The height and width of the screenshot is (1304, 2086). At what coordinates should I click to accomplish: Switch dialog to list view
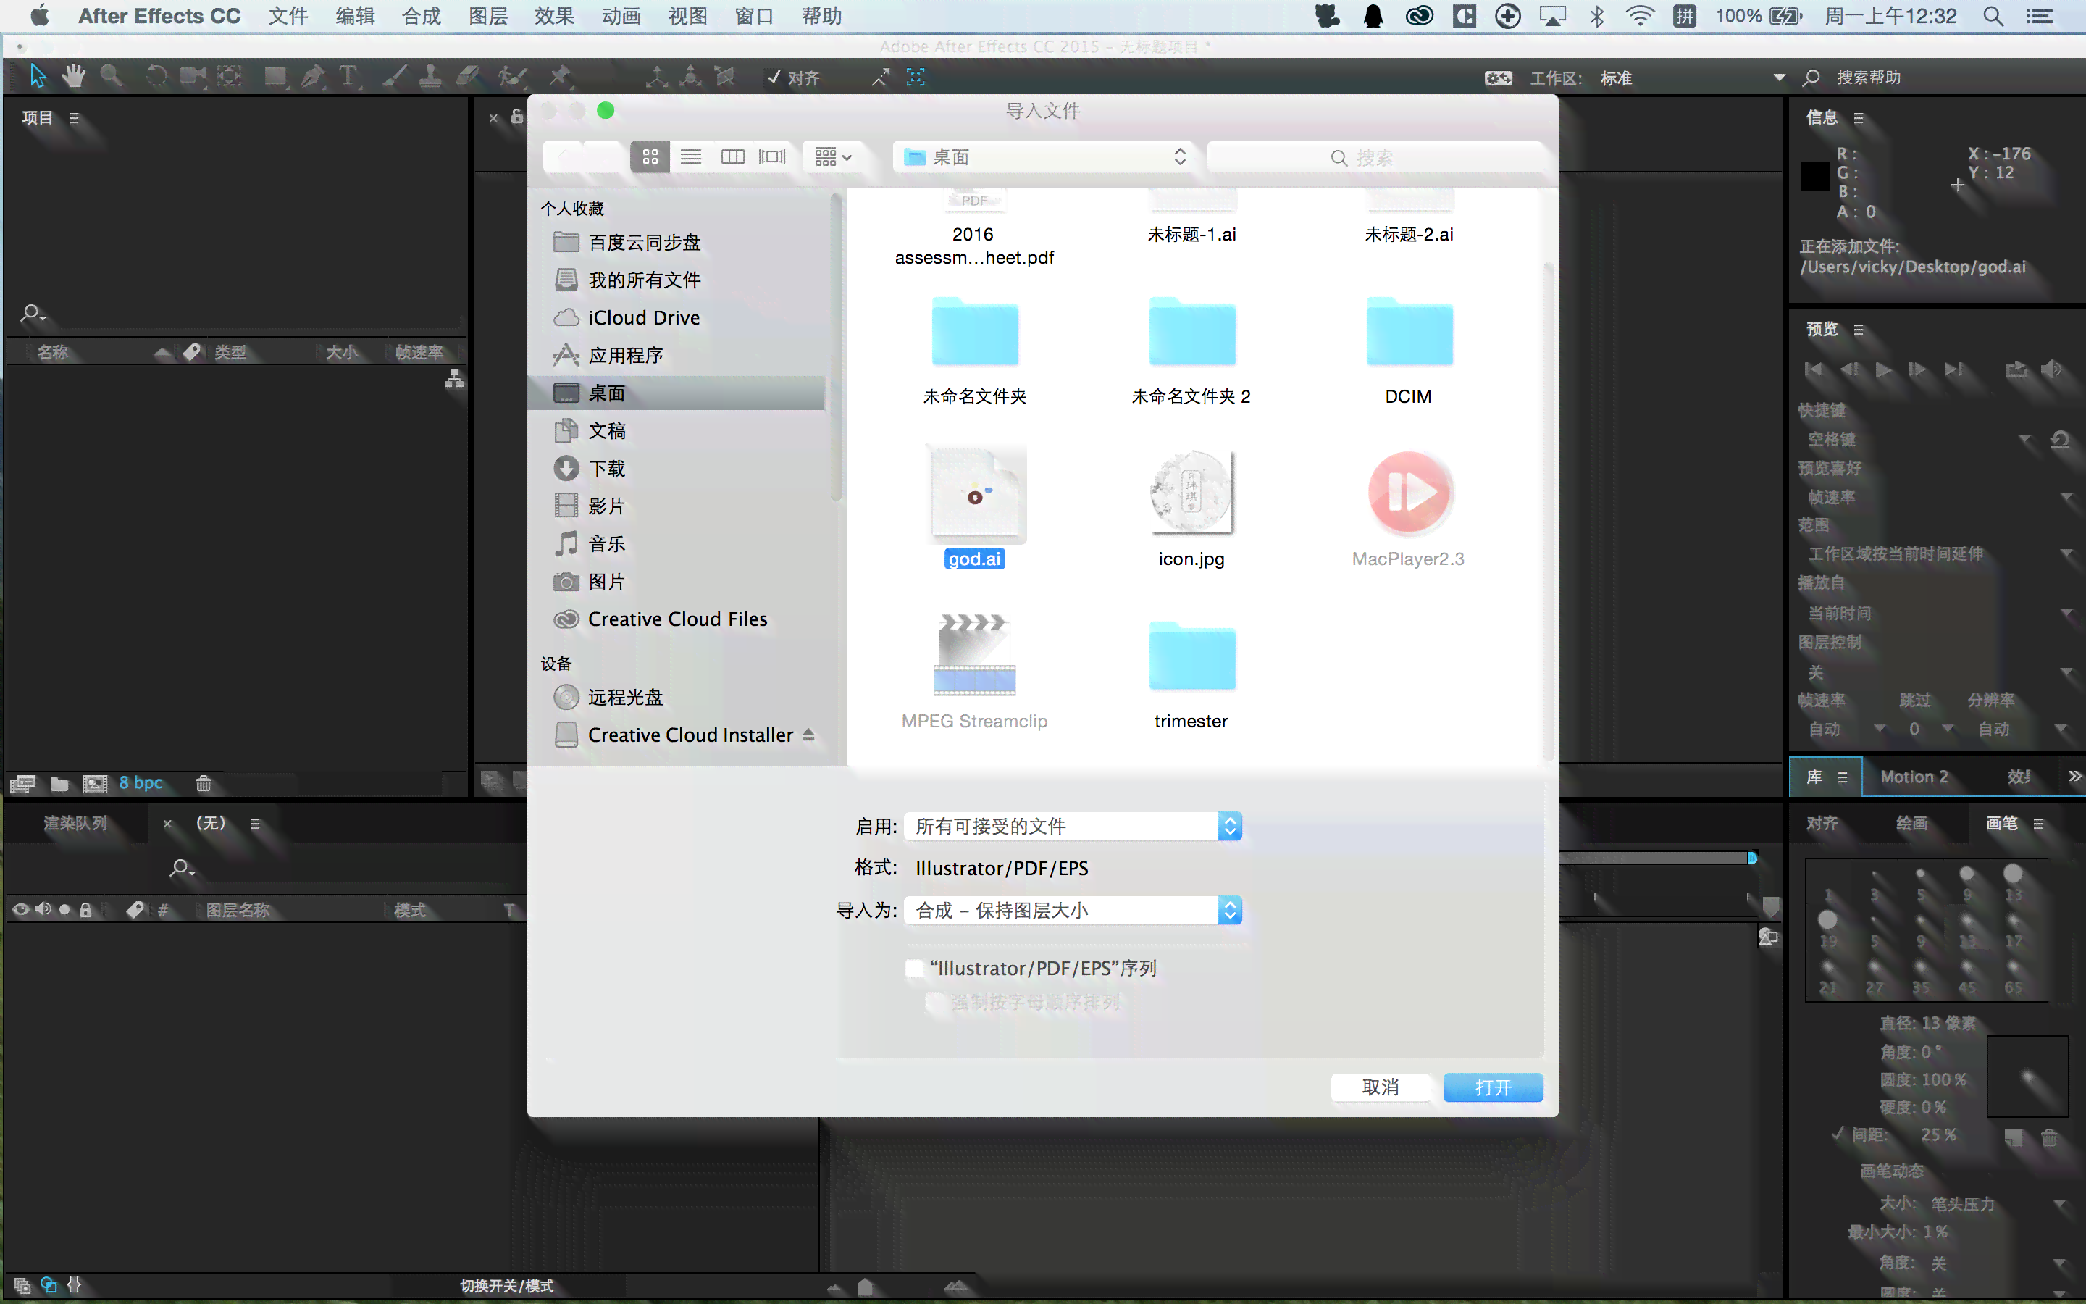[x=690, y=157]
